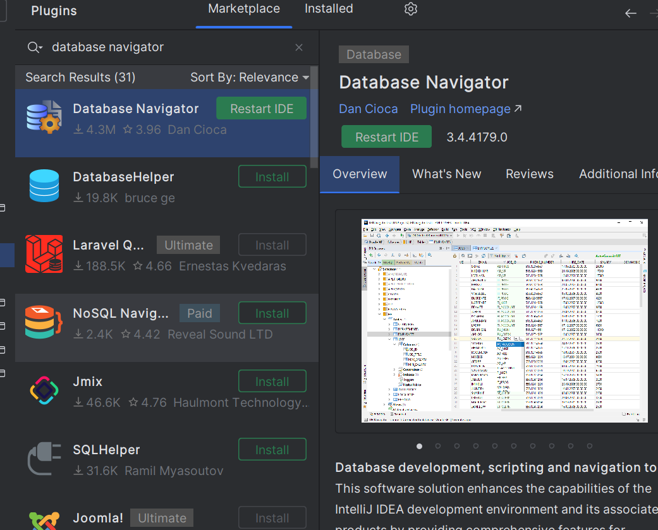Install the Jmix plugin
Viewport: 658px width, 530px height.
pos(272,382)
